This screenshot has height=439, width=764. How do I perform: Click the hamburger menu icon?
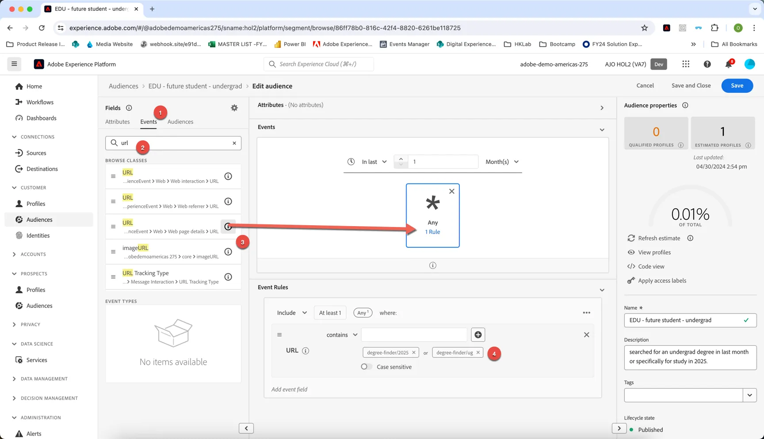click(14, 64)
